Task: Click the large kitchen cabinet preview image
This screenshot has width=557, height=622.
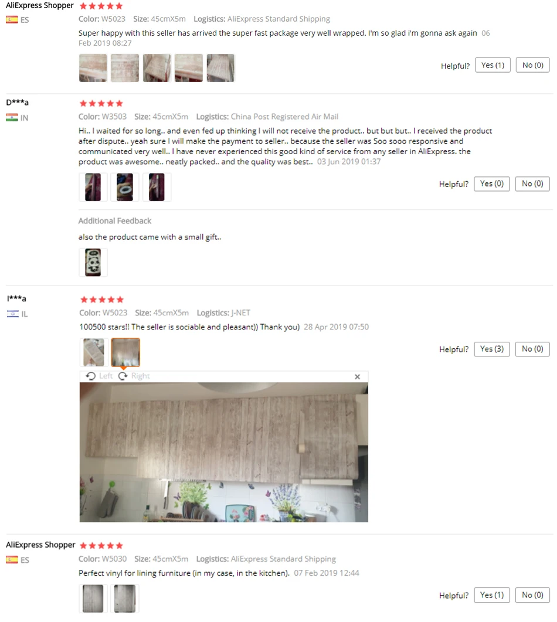Action: pyautogui.click(x=224, y=452)
